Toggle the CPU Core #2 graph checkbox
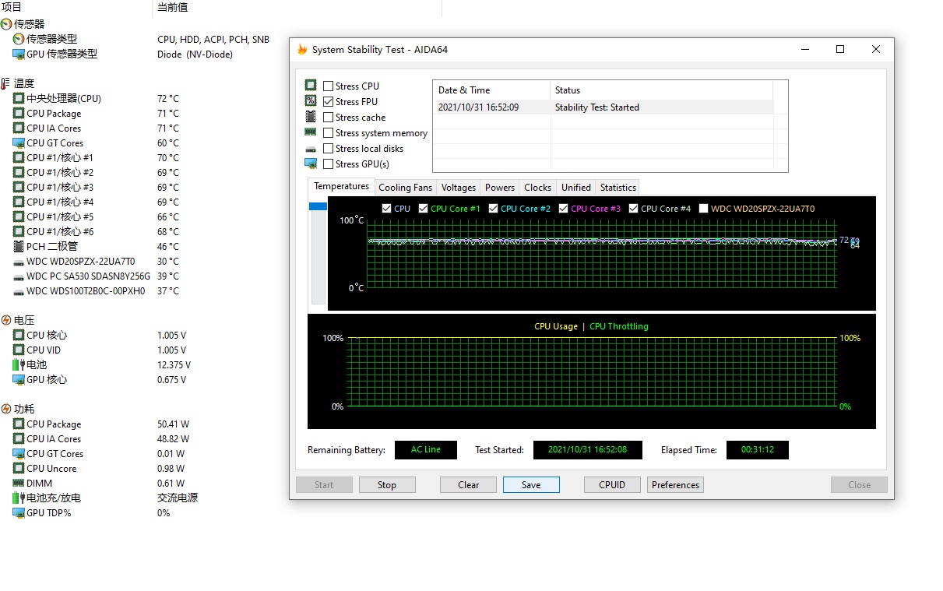The width and height of the screenshot is (943, 591). click(494, 209)
